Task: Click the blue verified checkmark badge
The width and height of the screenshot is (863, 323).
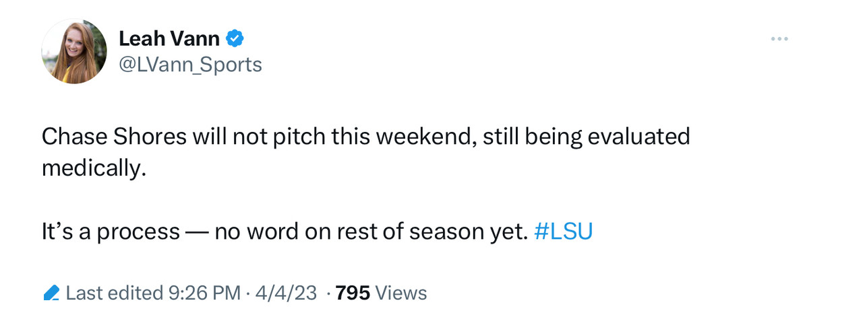Action: [235, 39]
